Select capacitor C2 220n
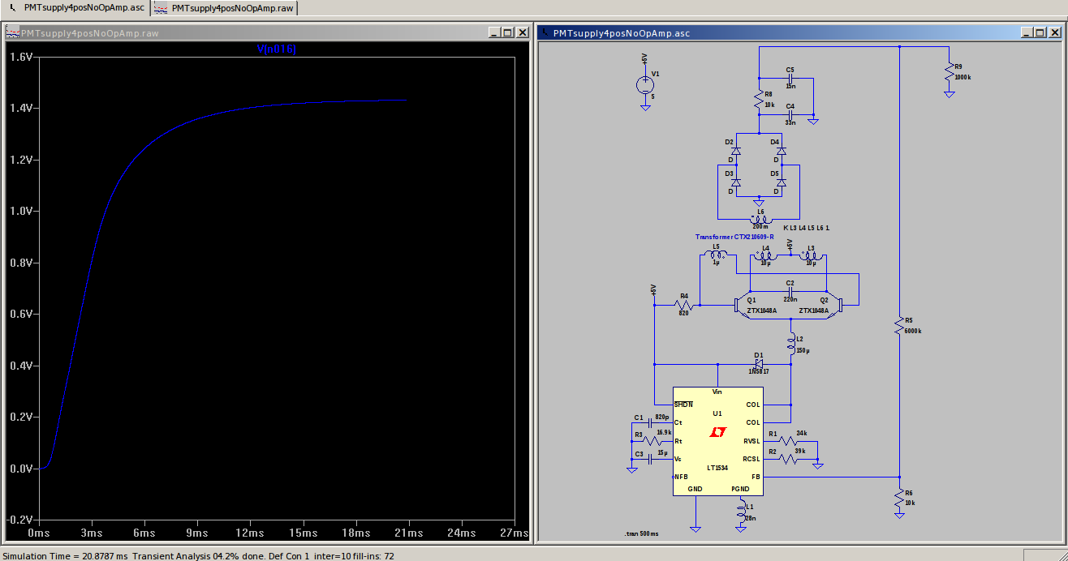Screen dimensions: 1068x561 (x=789, y=291)
